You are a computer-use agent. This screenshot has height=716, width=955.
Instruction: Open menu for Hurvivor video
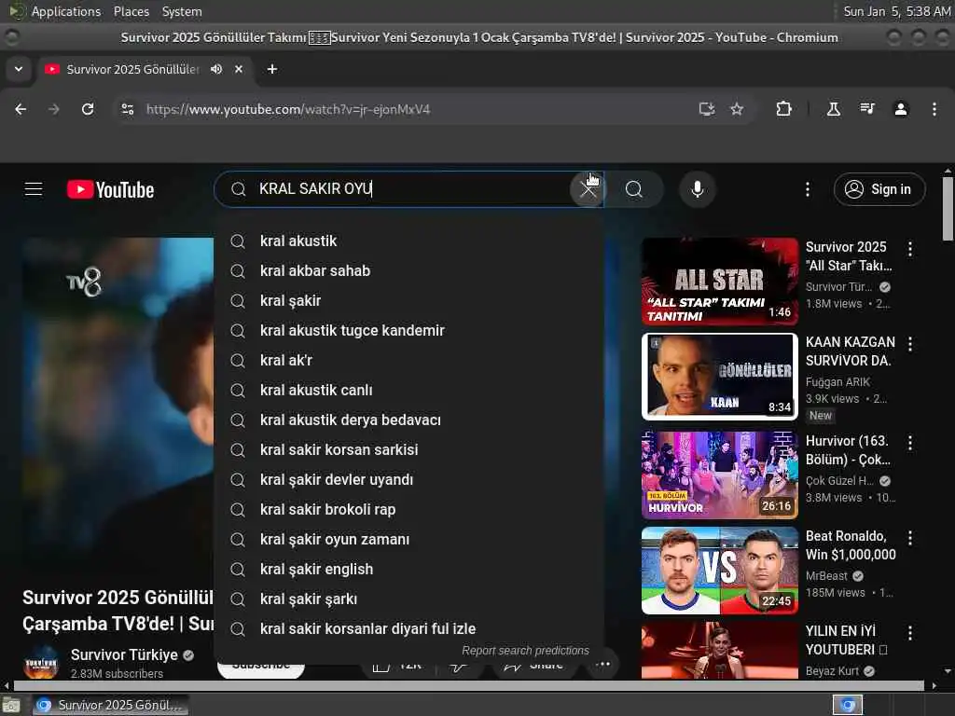pyautogui.click(x=910, y=443)
